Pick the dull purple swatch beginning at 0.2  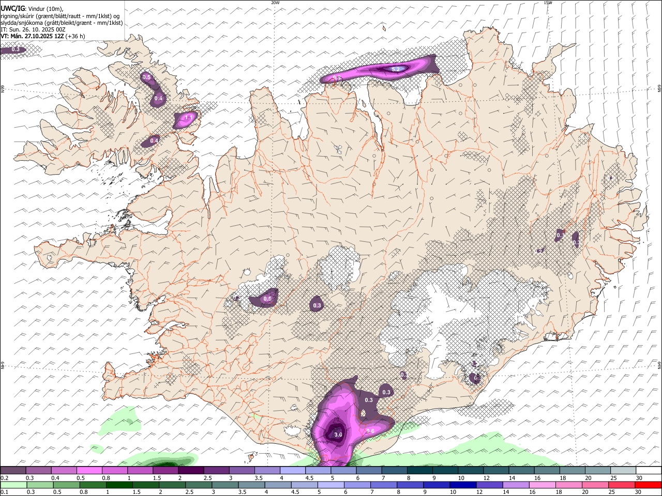13,471
